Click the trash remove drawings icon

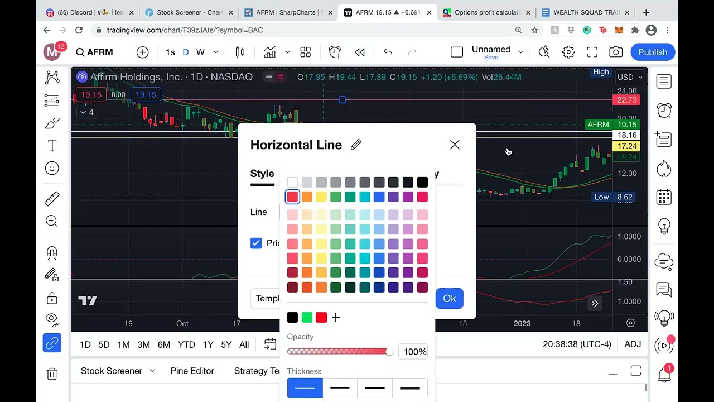point(52,374)
